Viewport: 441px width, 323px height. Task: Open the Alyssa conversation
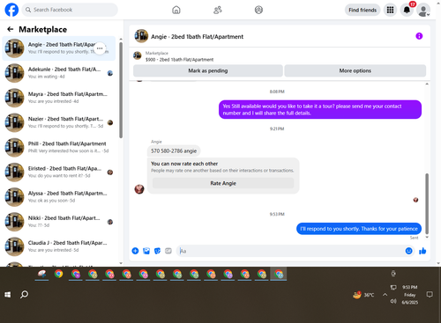tap(59, 197)
